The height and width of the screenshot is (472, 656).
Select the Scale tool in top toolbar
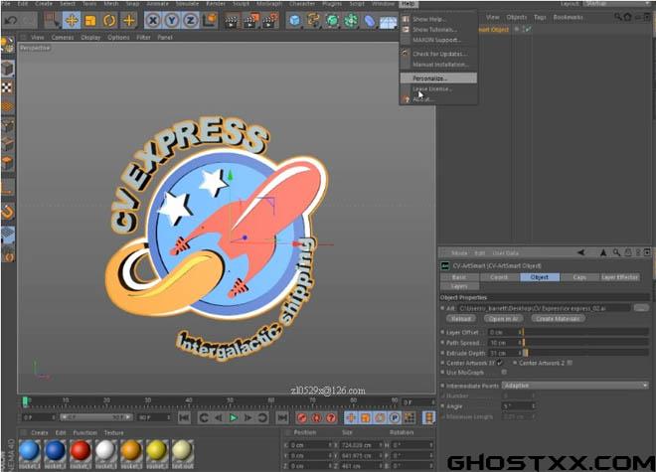click(x=90, y=20)
